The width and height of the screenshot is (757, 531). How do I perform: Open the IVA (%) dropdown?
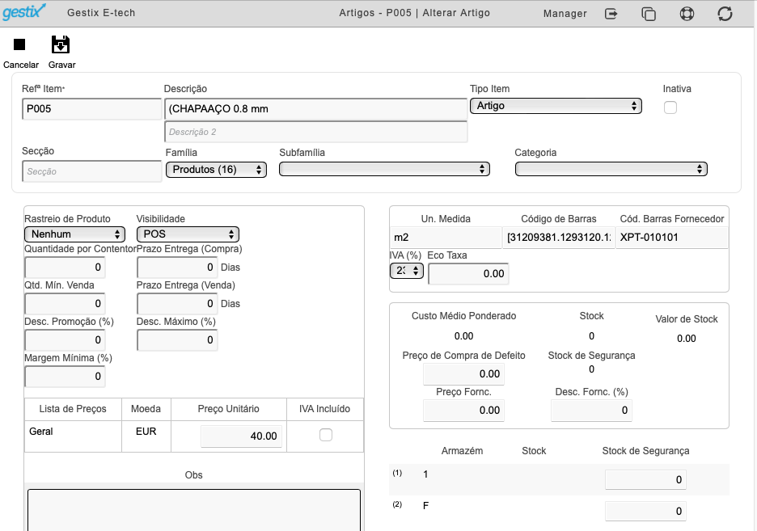point(407,271)
